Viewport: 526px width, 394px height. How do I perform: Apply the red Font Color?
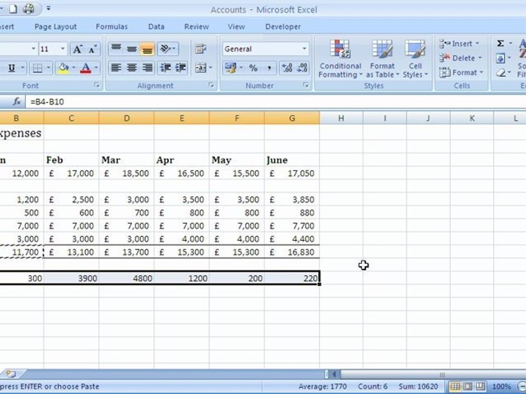[x=85, y=68]
